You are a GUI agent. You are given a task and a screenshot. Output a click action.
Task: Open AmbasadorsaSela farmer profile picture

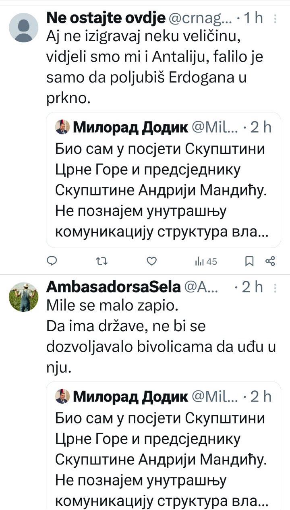click(23, 297)
